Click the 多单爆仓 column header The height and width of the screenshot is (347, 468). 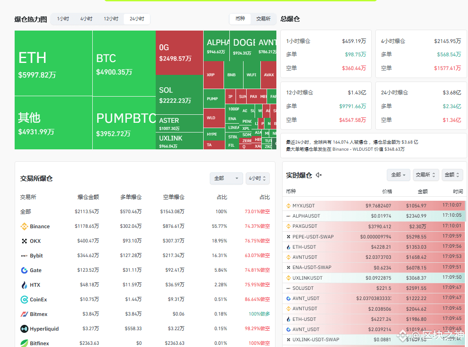click(131, 197)
